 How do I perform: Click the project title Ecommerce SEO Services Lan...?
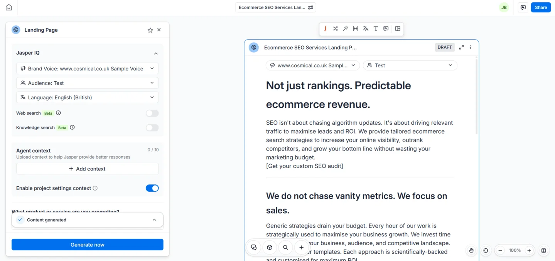pos(272,7)
